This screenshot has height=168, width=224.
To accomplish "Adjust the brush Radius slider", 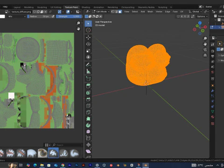I will 39,16.
